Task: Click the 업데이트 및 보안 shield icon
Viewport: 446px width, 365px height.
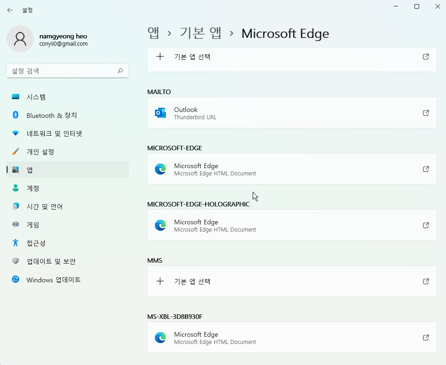Action: pos(16,261)
